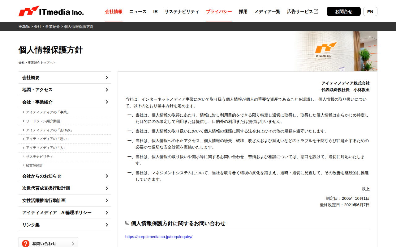Expand the 次世代育成支援行動計画 chevron
Viewport: 396px width, 247px height.
107,188
